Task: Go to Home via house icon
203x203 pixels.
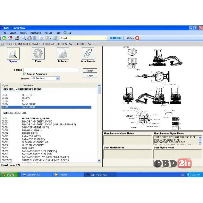Action: 10,38
